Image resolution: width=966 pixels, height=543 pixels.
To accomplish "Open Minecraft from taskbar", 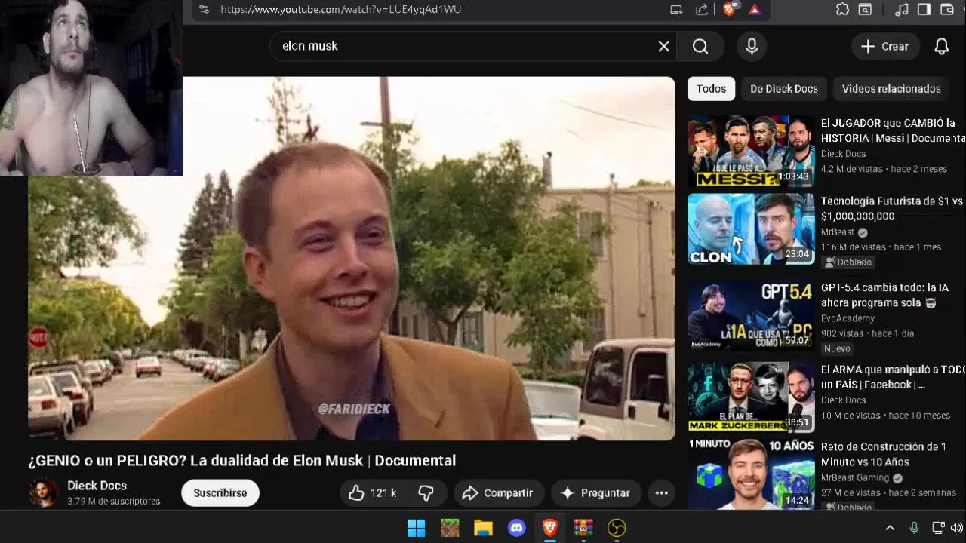I will pos(450,528).
